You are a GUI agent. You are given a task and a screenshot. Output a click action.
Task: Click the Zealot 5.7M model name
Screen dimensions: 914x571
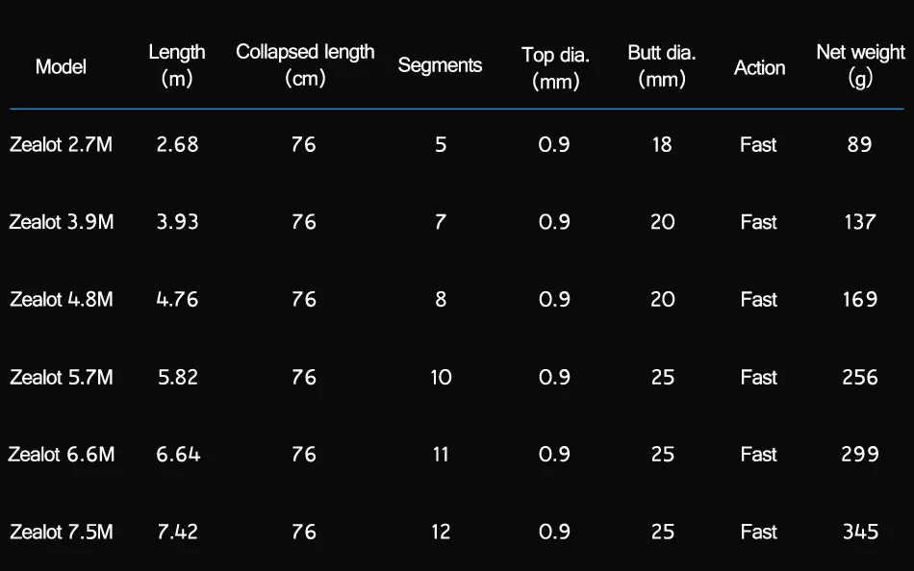(x=62, y=377)
